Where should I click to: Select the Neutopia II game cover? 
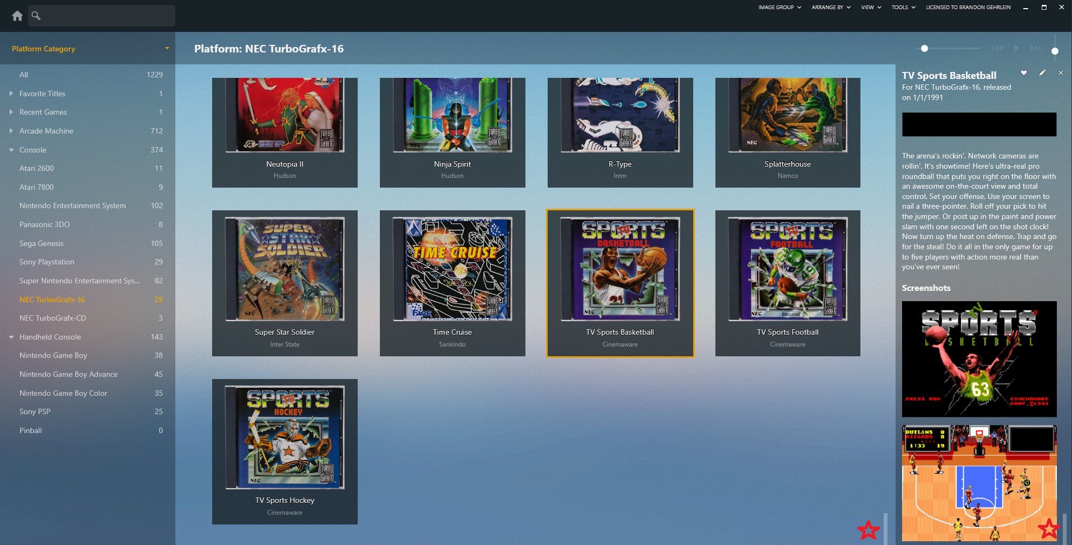pyautogui.click(x=285, y=115)
